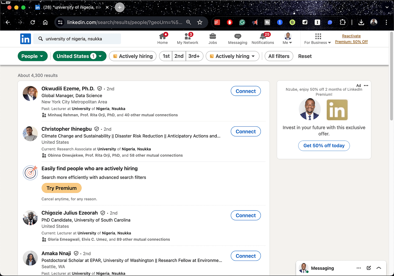Toggle the first Actively hiring filter pill
394x276 pixels.
tap(133, 56)
